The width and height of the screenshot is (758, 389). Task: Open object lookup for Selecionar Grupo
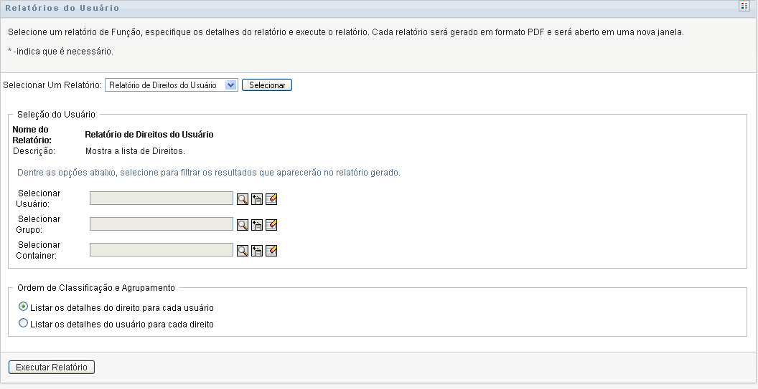click(243, 225)
